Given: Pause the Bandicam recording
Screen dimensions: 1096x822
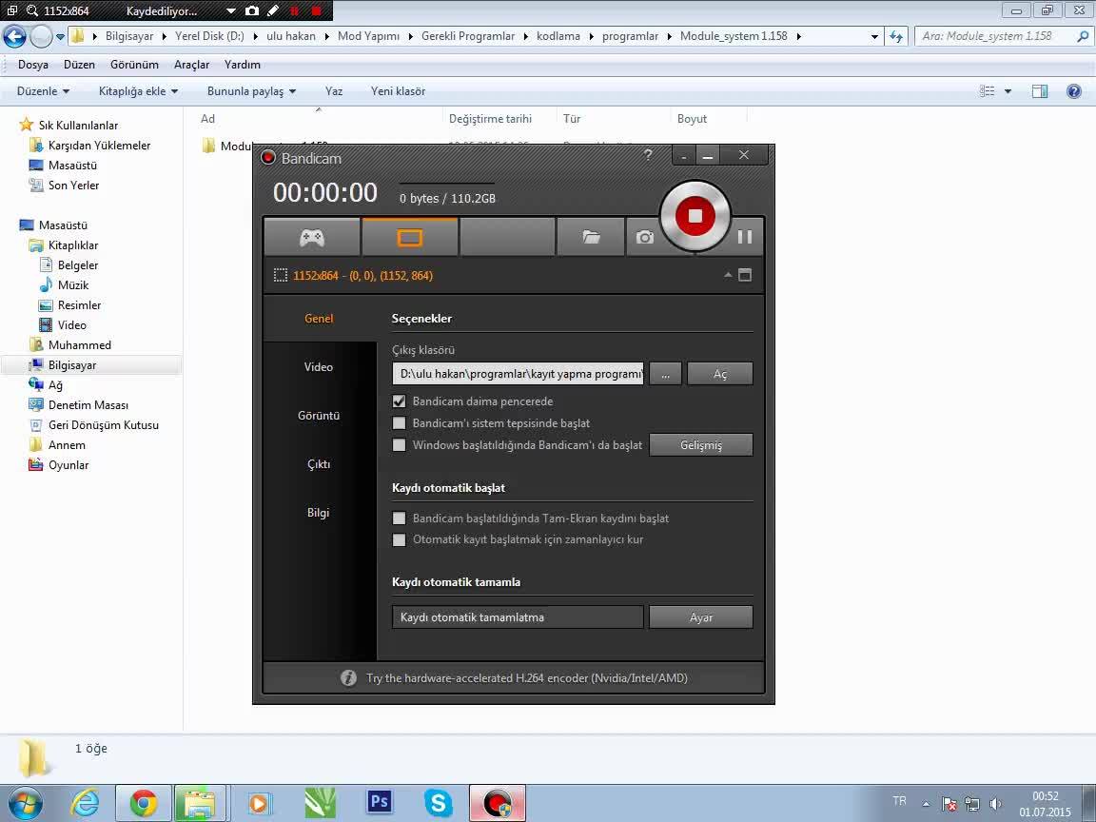Looking at the screenshot, I should (745, 237).
